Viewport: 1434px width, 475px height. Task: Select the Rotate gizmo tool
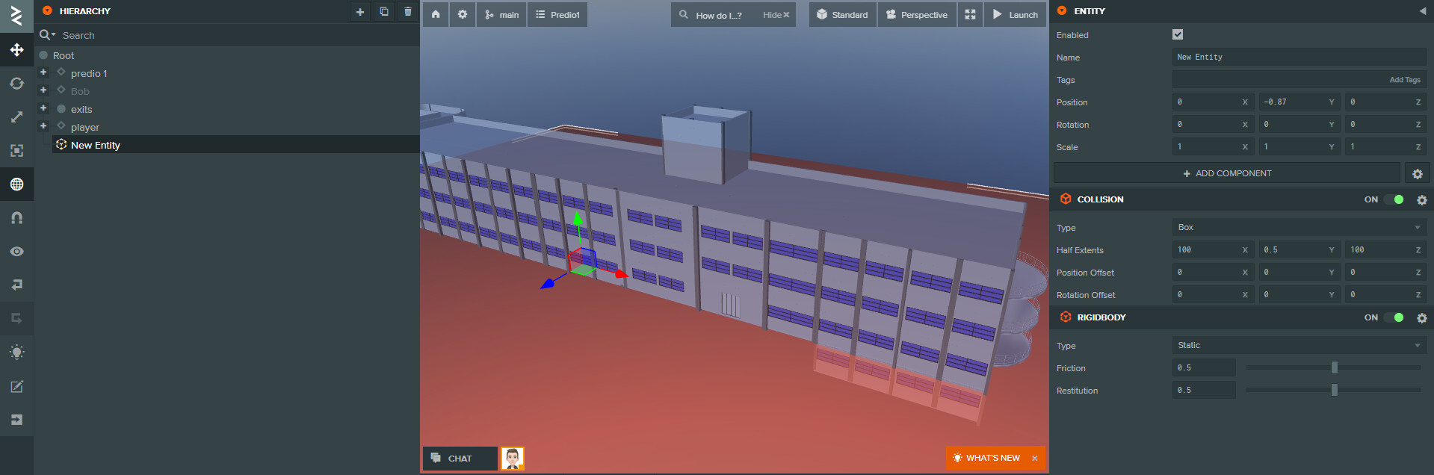(x=16, y=84)
